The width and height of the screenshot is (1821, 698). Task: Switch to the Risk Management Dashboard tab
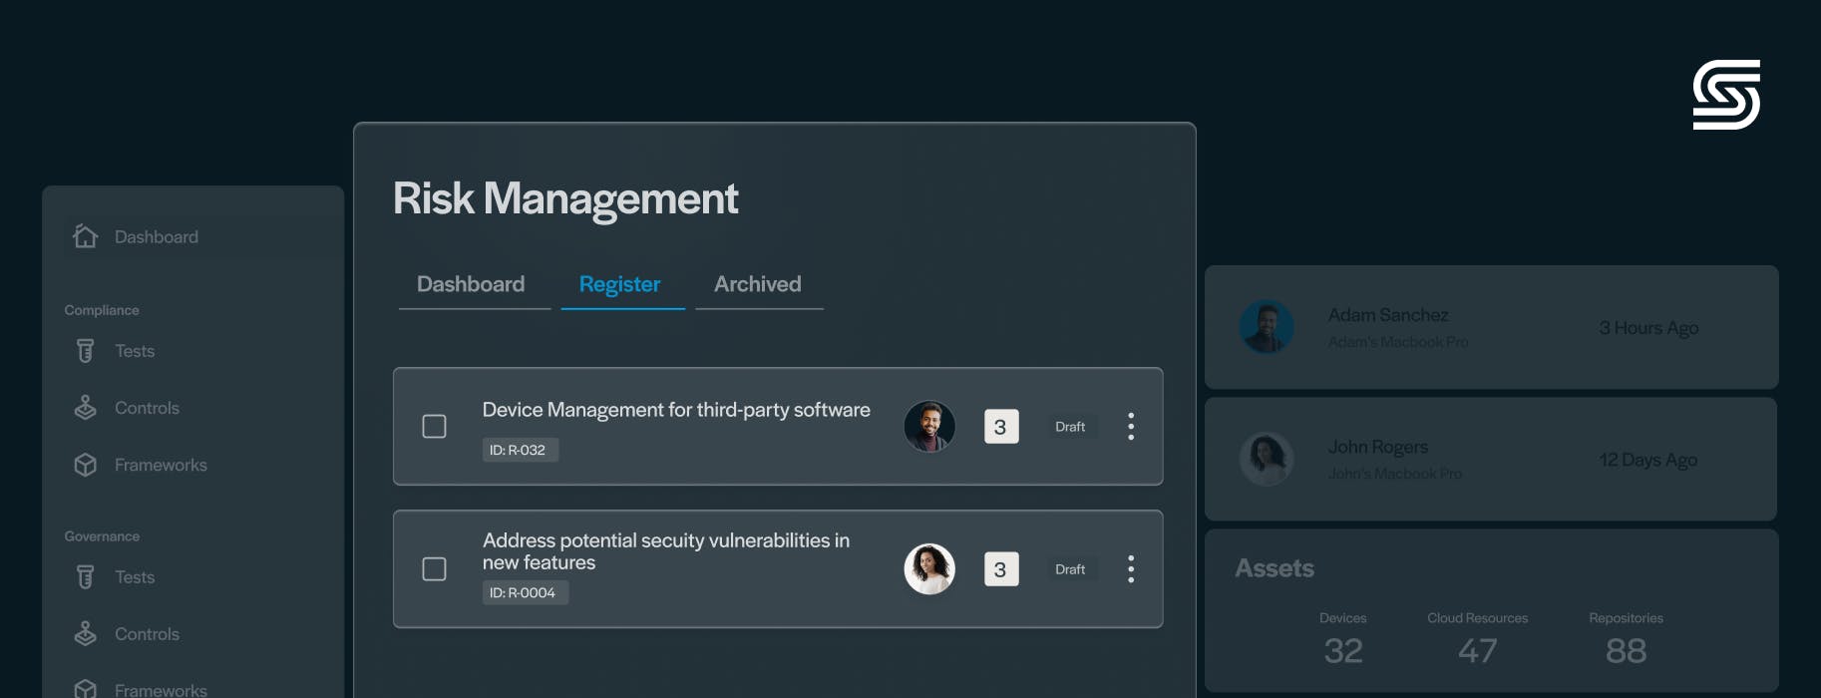click(471, 285)
